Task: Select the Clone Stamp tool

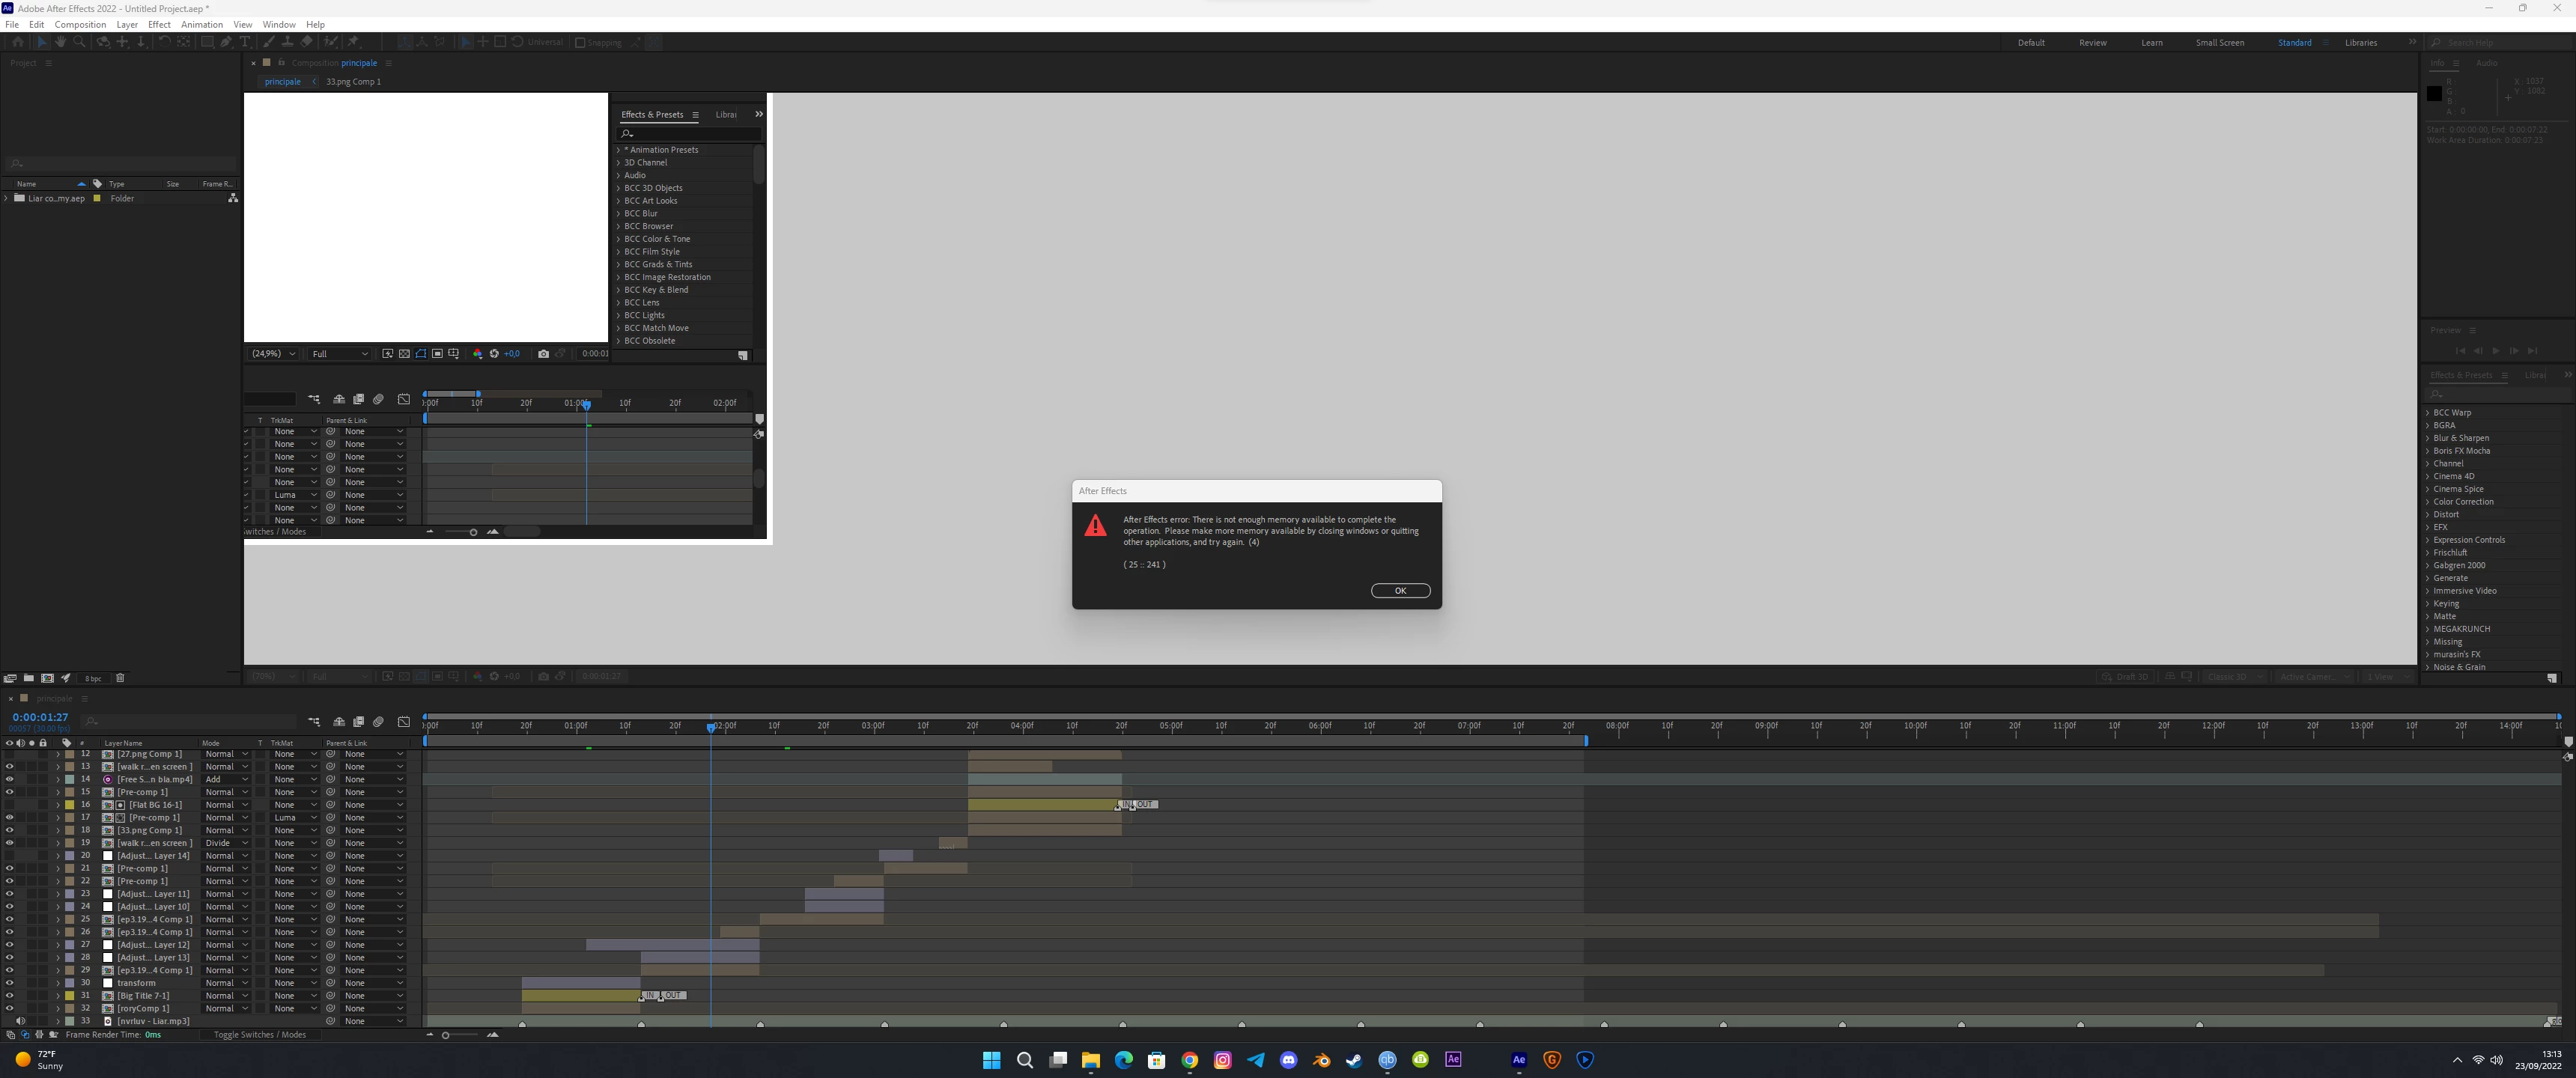Action: point(287,42)
